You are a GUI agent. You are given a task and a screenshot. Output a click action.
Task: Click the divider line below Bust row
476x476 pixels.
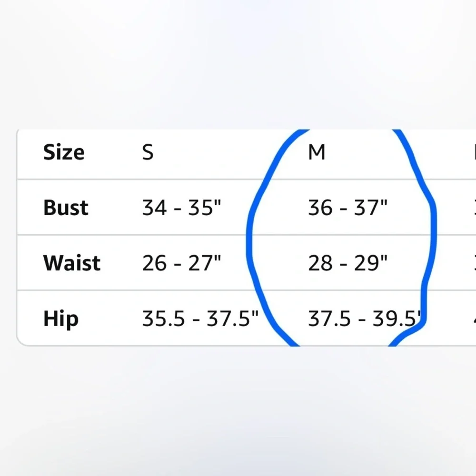pyautogui.click(x=247, y=235)
